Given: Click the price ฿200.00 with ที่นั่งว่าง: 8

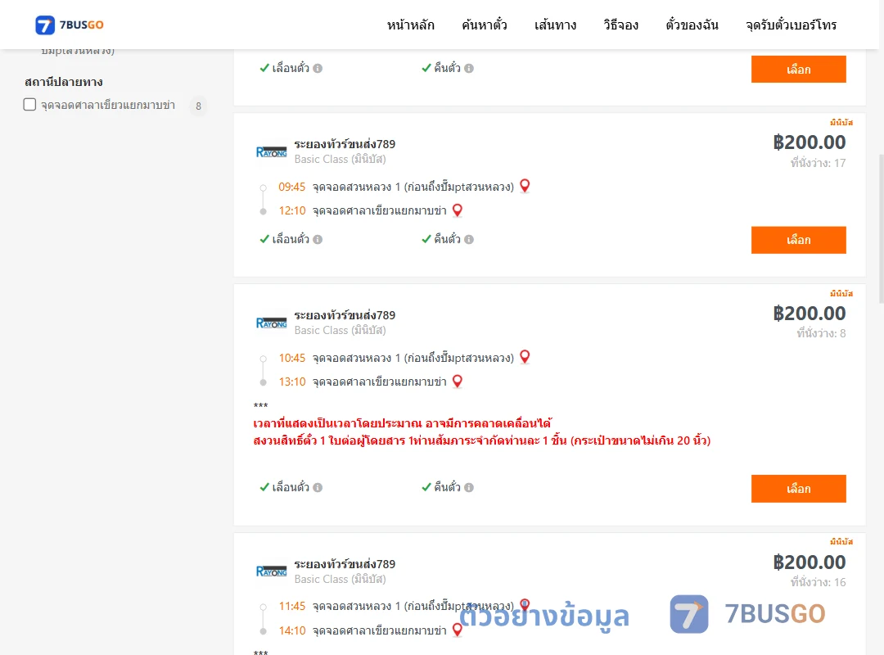Looking at the screenshot, I should 809,313.
